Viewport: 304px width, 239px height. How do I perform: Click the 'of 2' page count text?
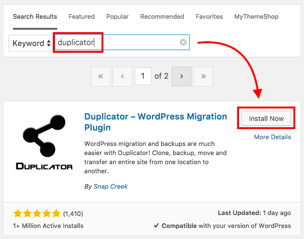pos(161,76)
